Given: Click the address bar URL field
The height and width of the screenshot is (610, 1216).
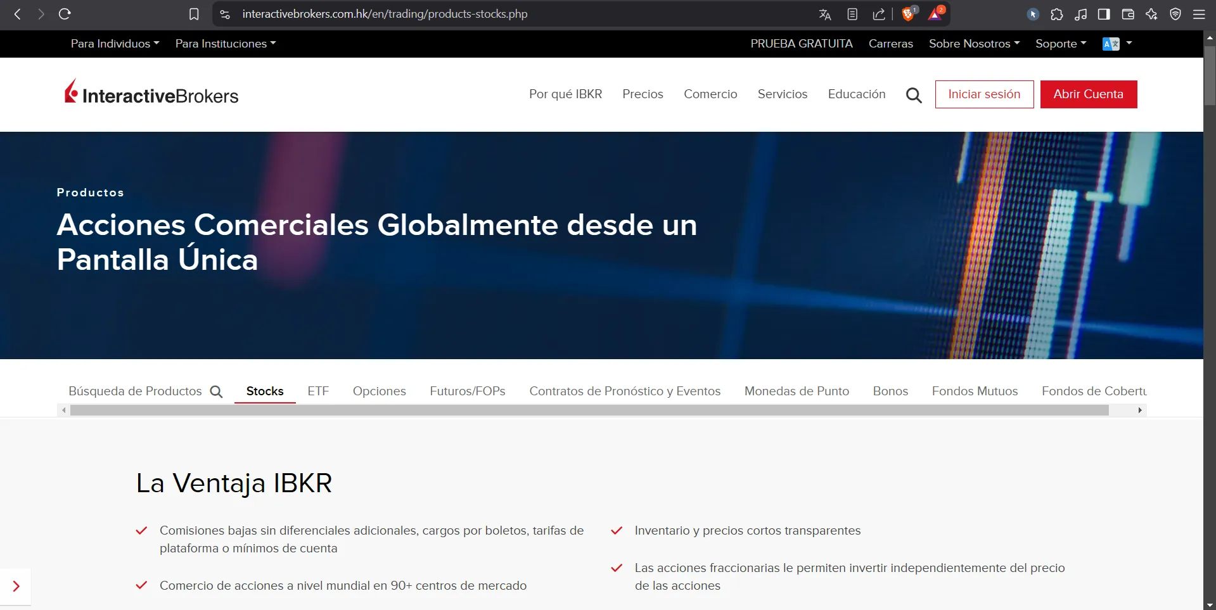Looking at the screenshot, I should coord(385,14).
